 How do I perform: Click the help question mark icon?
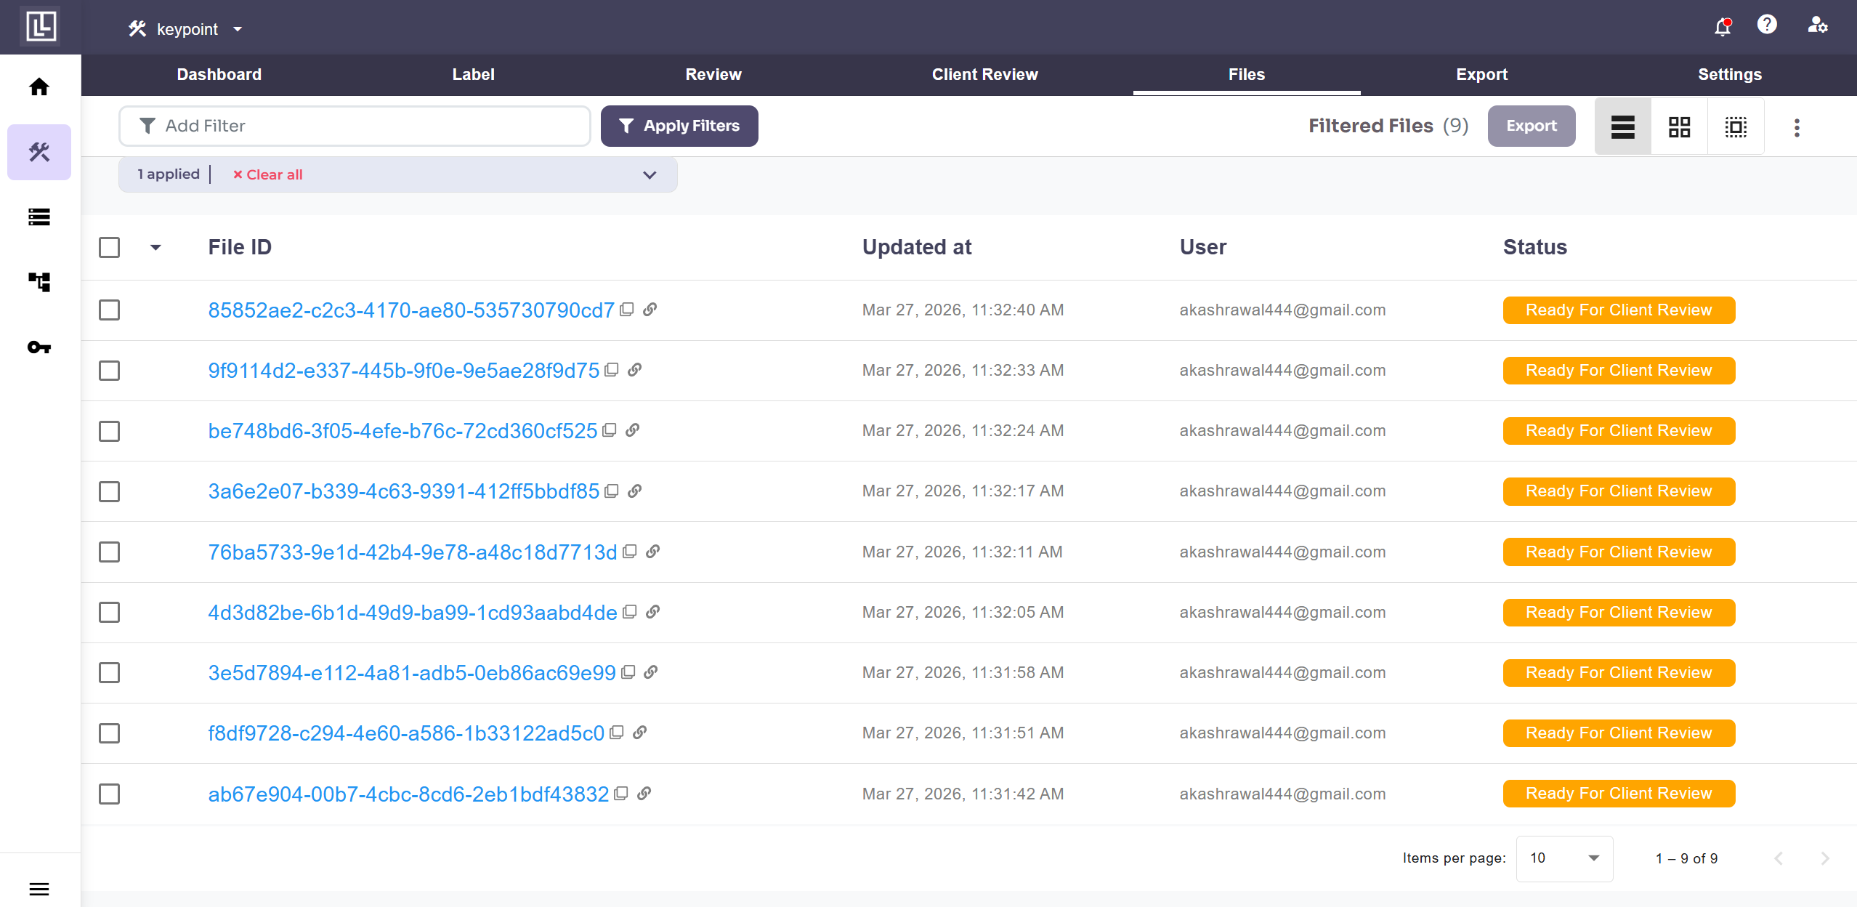coord(1767,25)
